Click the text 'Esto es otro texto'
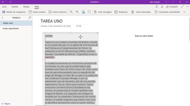The height and width of the screenshot is (106, 190). click(x=144, y=36)
